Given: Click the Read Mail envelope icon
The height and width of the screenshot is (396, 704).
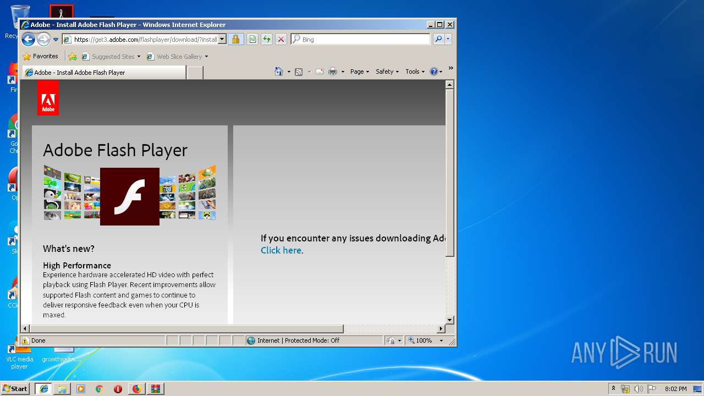Looking at the screenshot, I should 320,71.
